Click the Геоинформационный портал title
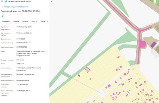The height and width of the screenshot is (103, 159). point(20,1)
